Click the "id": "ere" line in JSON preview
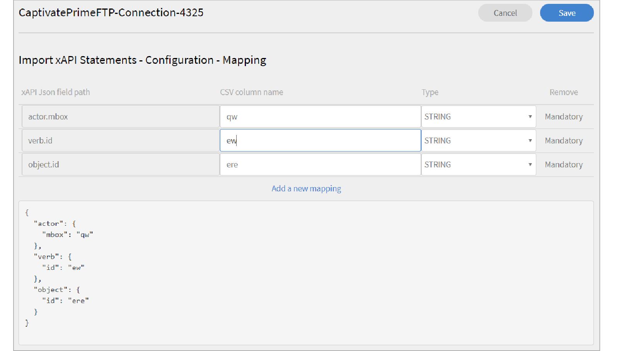The image size is (619, 351). [x=65, y=301]
